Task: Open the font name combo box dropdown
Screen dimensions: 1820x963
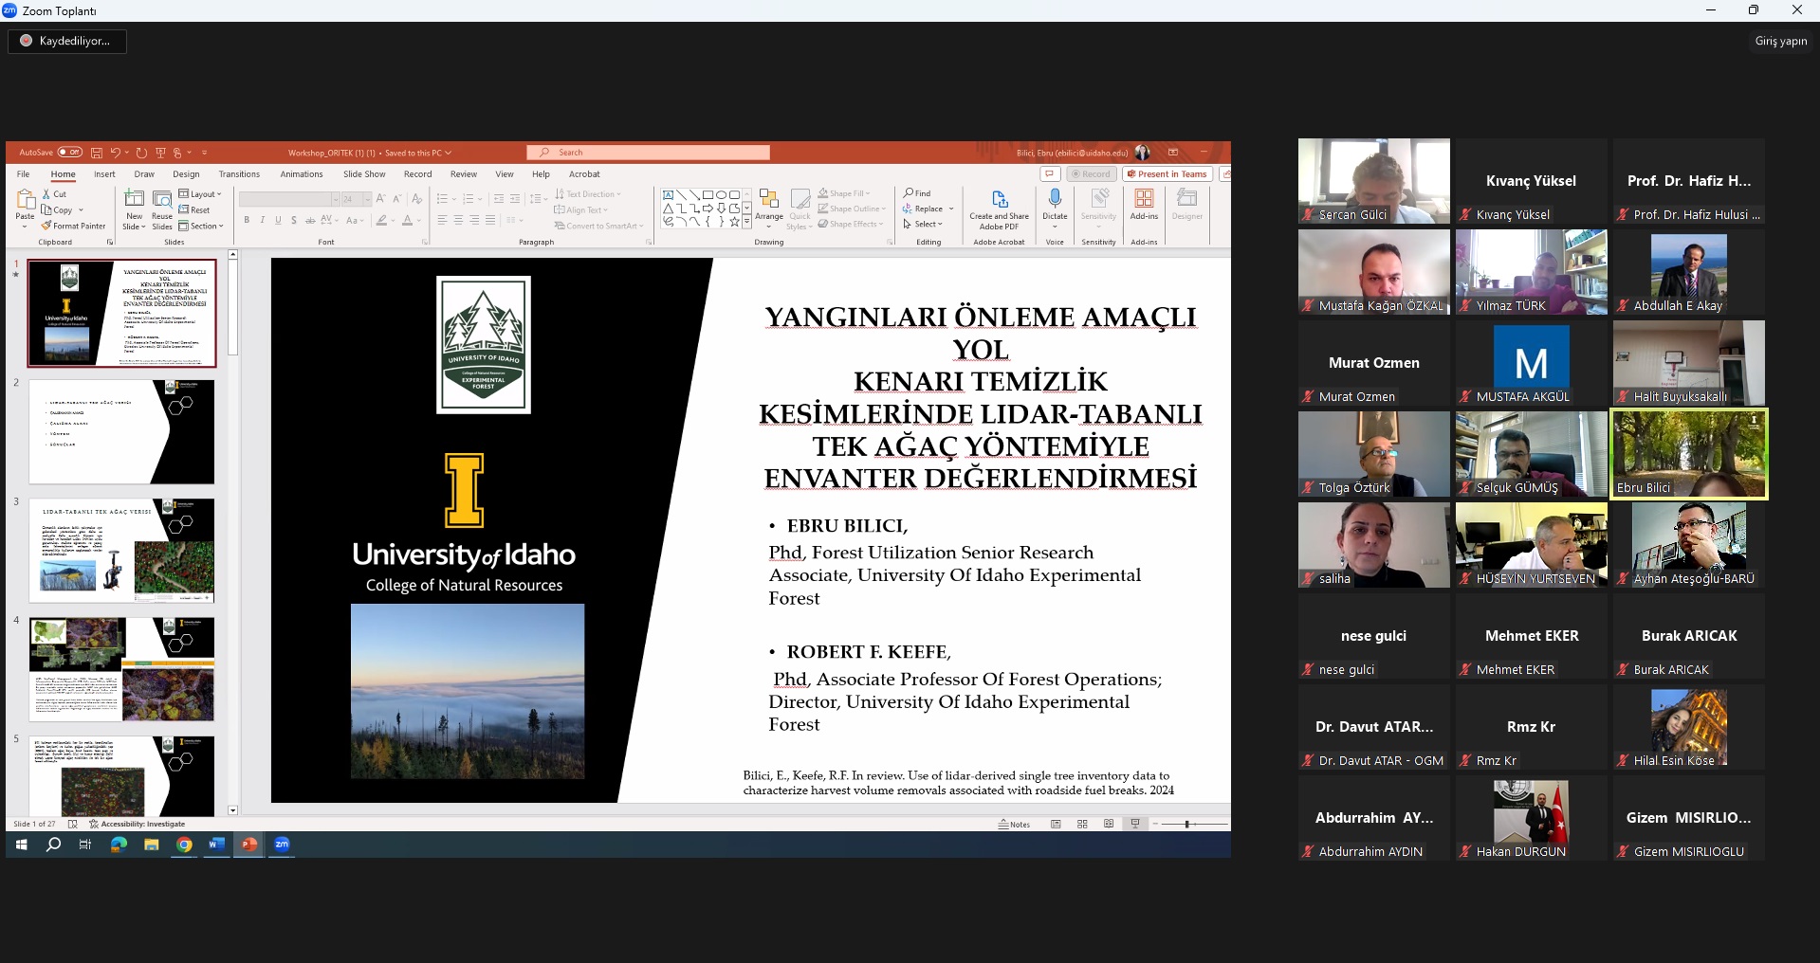Action: click(335, 199)
